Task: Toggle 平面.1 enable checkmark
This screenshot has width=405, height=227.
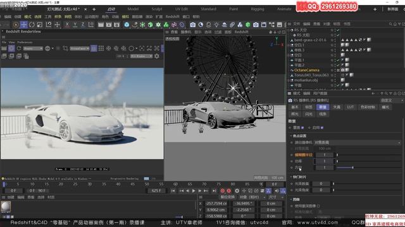Action: 338,61
